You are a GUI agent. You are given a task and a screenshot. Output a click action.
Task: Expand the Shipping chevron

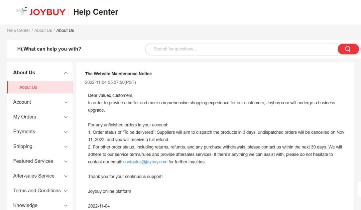pyautogui.click(x=66, y=146)
